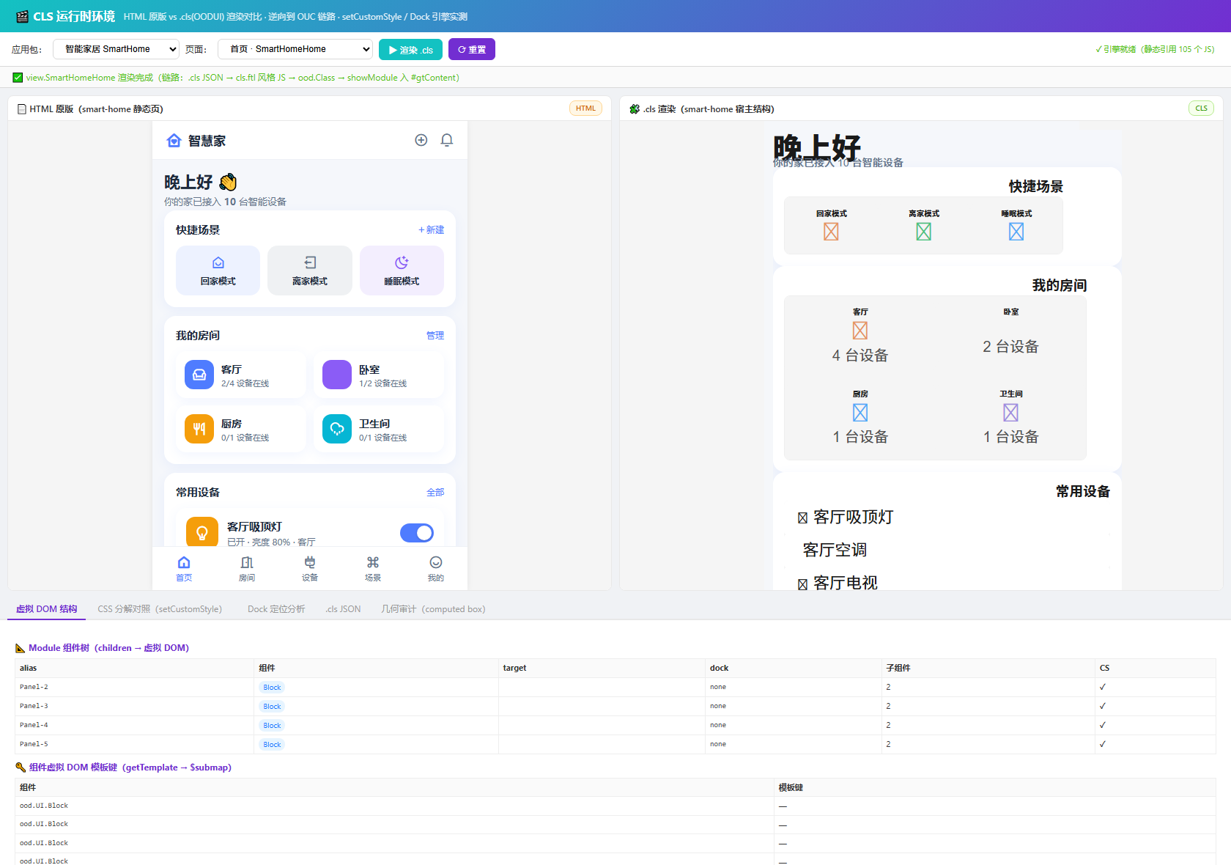Select the 睡眠模式 moon icon
Image resolution: width=1231 pixels, height=865 pixels.
click(402, 262)
